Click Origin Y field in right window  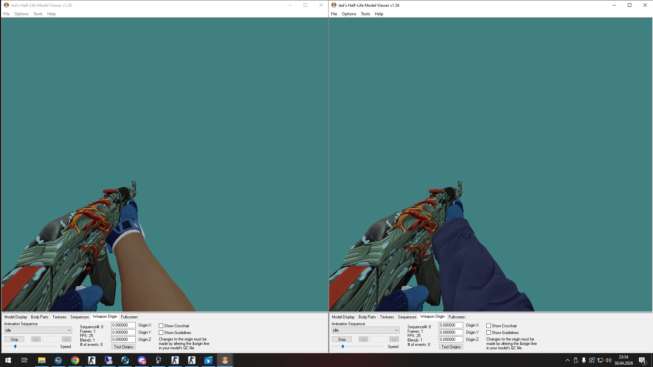point(451,332)
